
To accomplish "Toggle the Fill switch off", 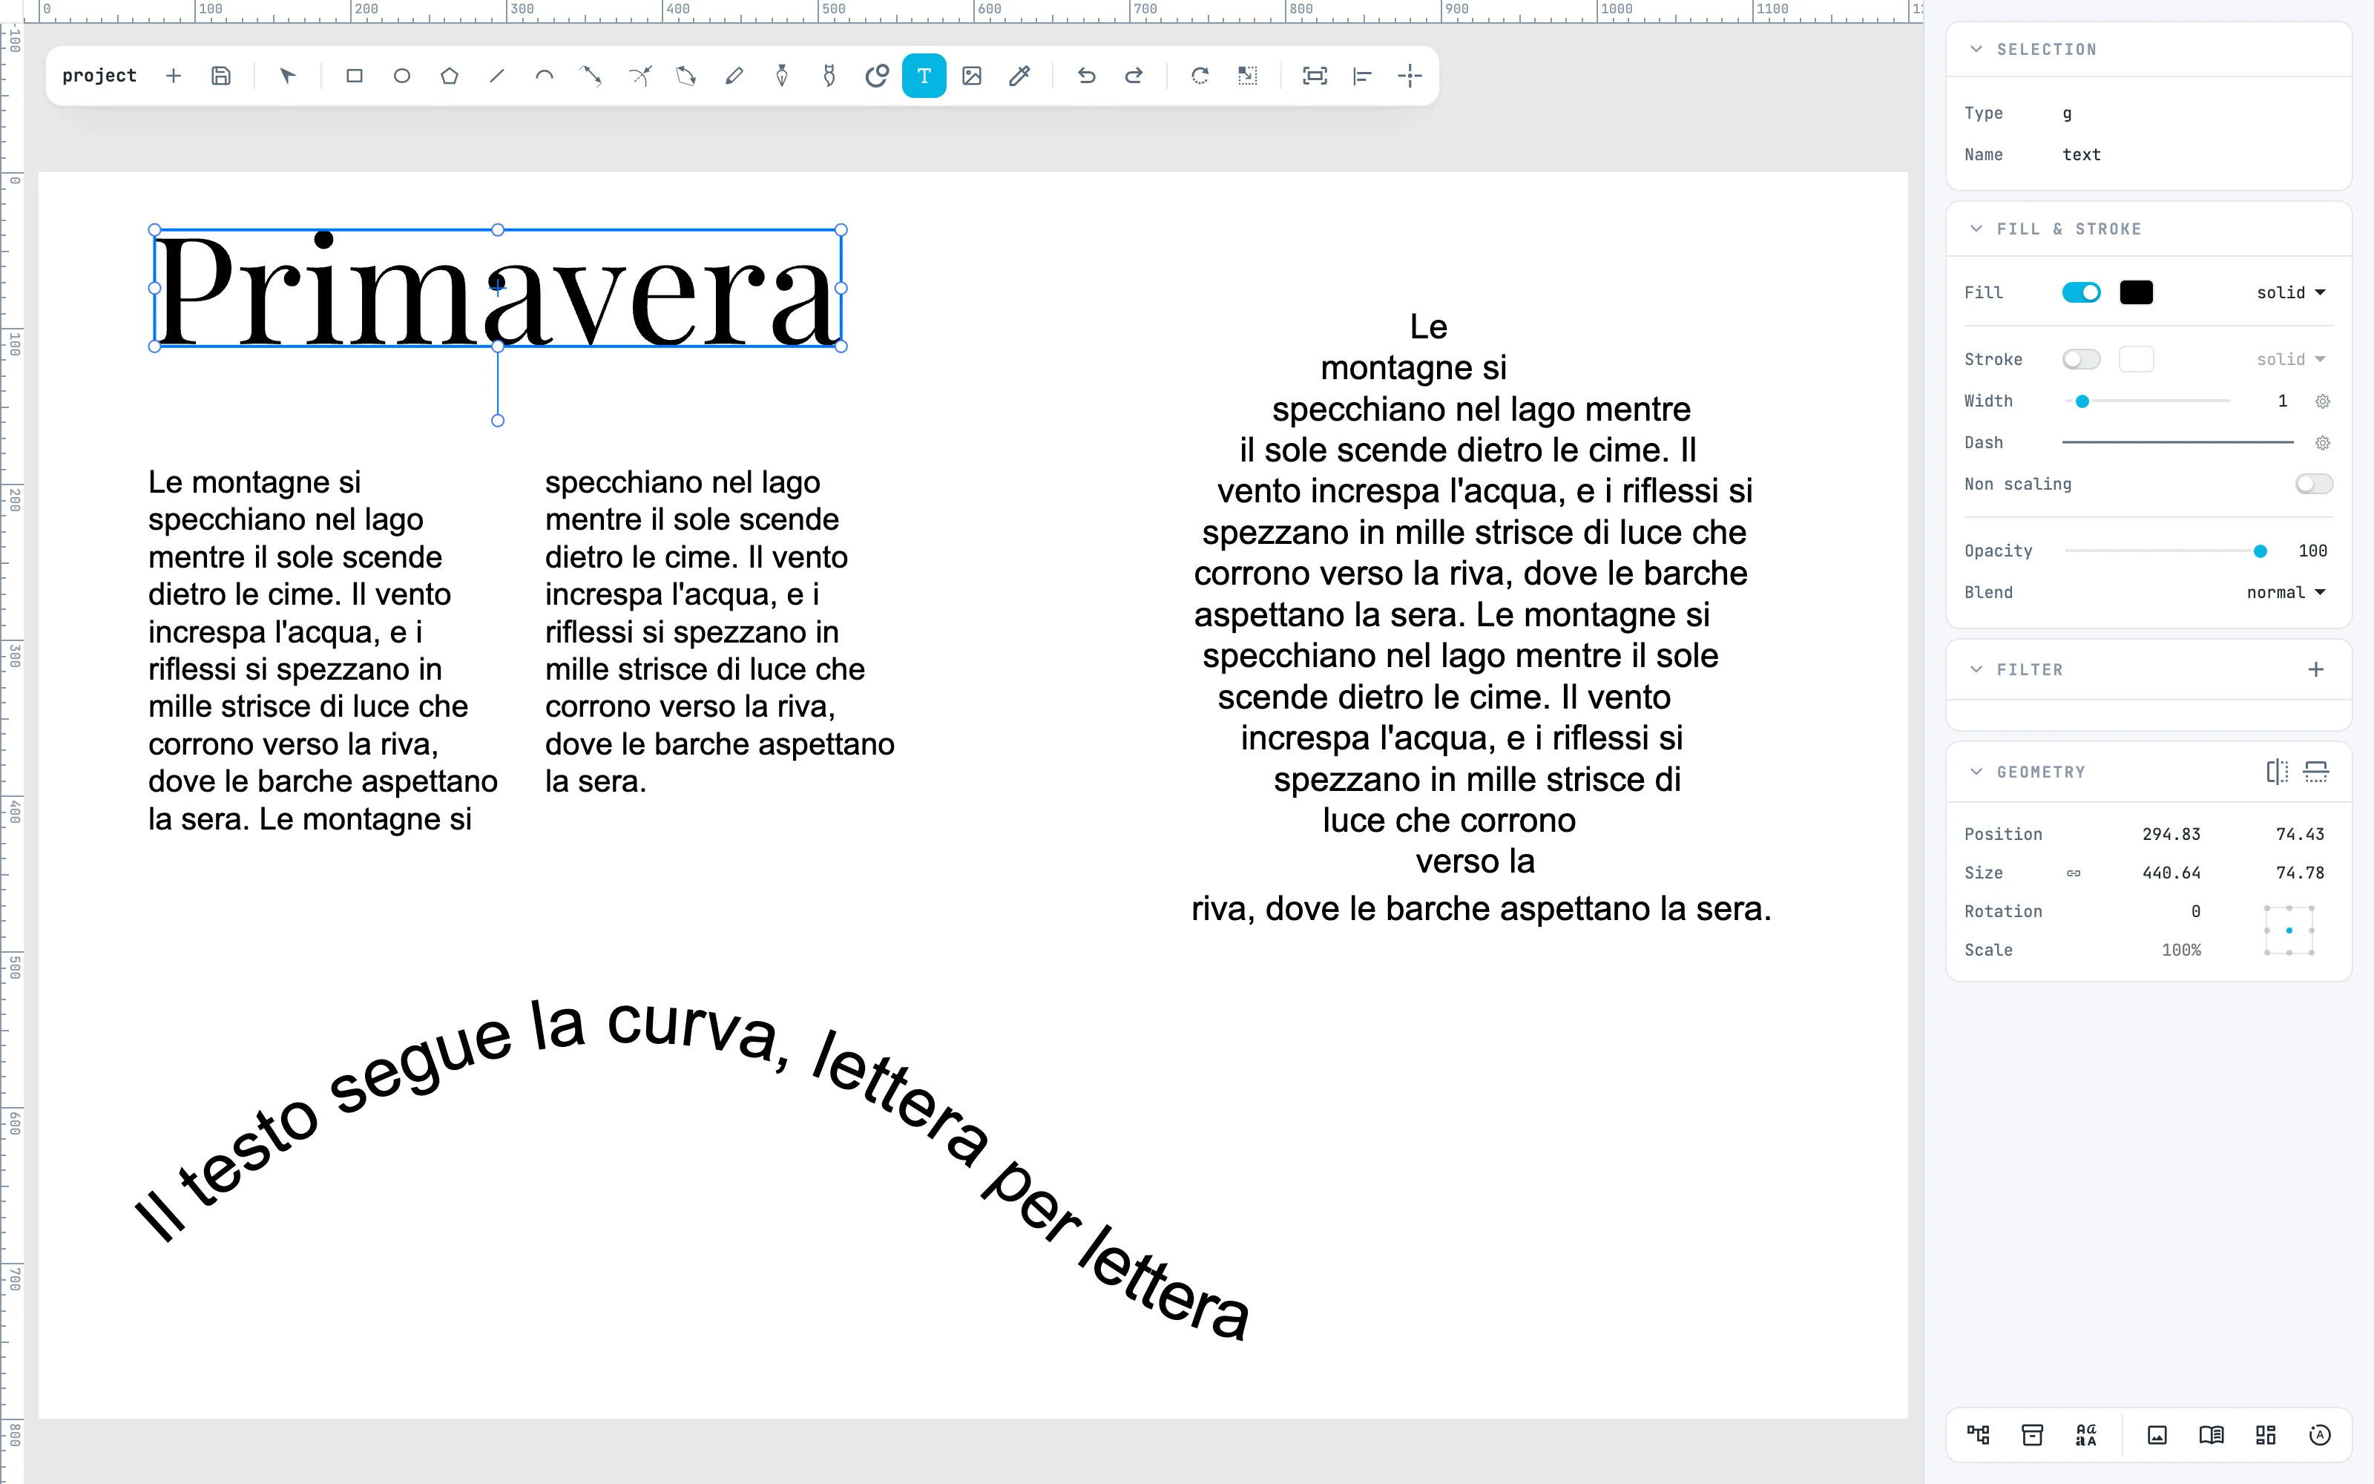I will point(2081,292).
